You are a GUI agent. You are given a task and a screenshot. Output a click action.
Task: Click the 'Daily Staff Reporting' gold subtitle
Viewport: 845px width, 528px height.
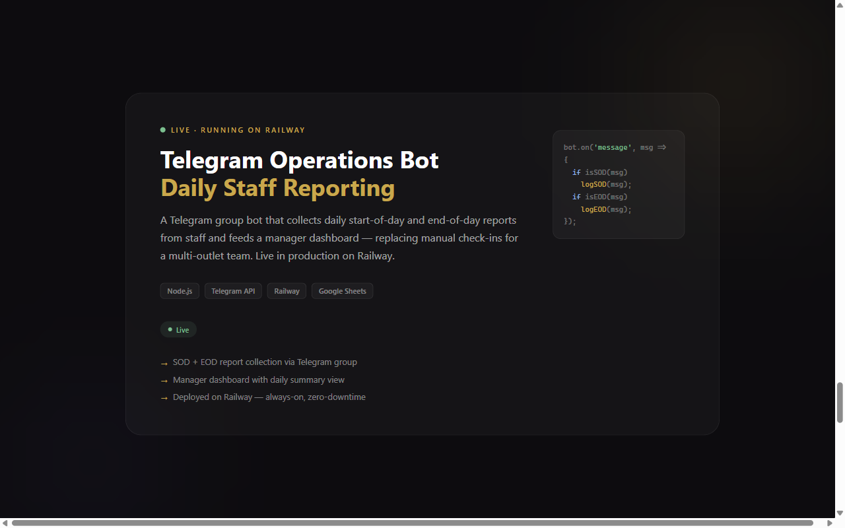[277, 188]
